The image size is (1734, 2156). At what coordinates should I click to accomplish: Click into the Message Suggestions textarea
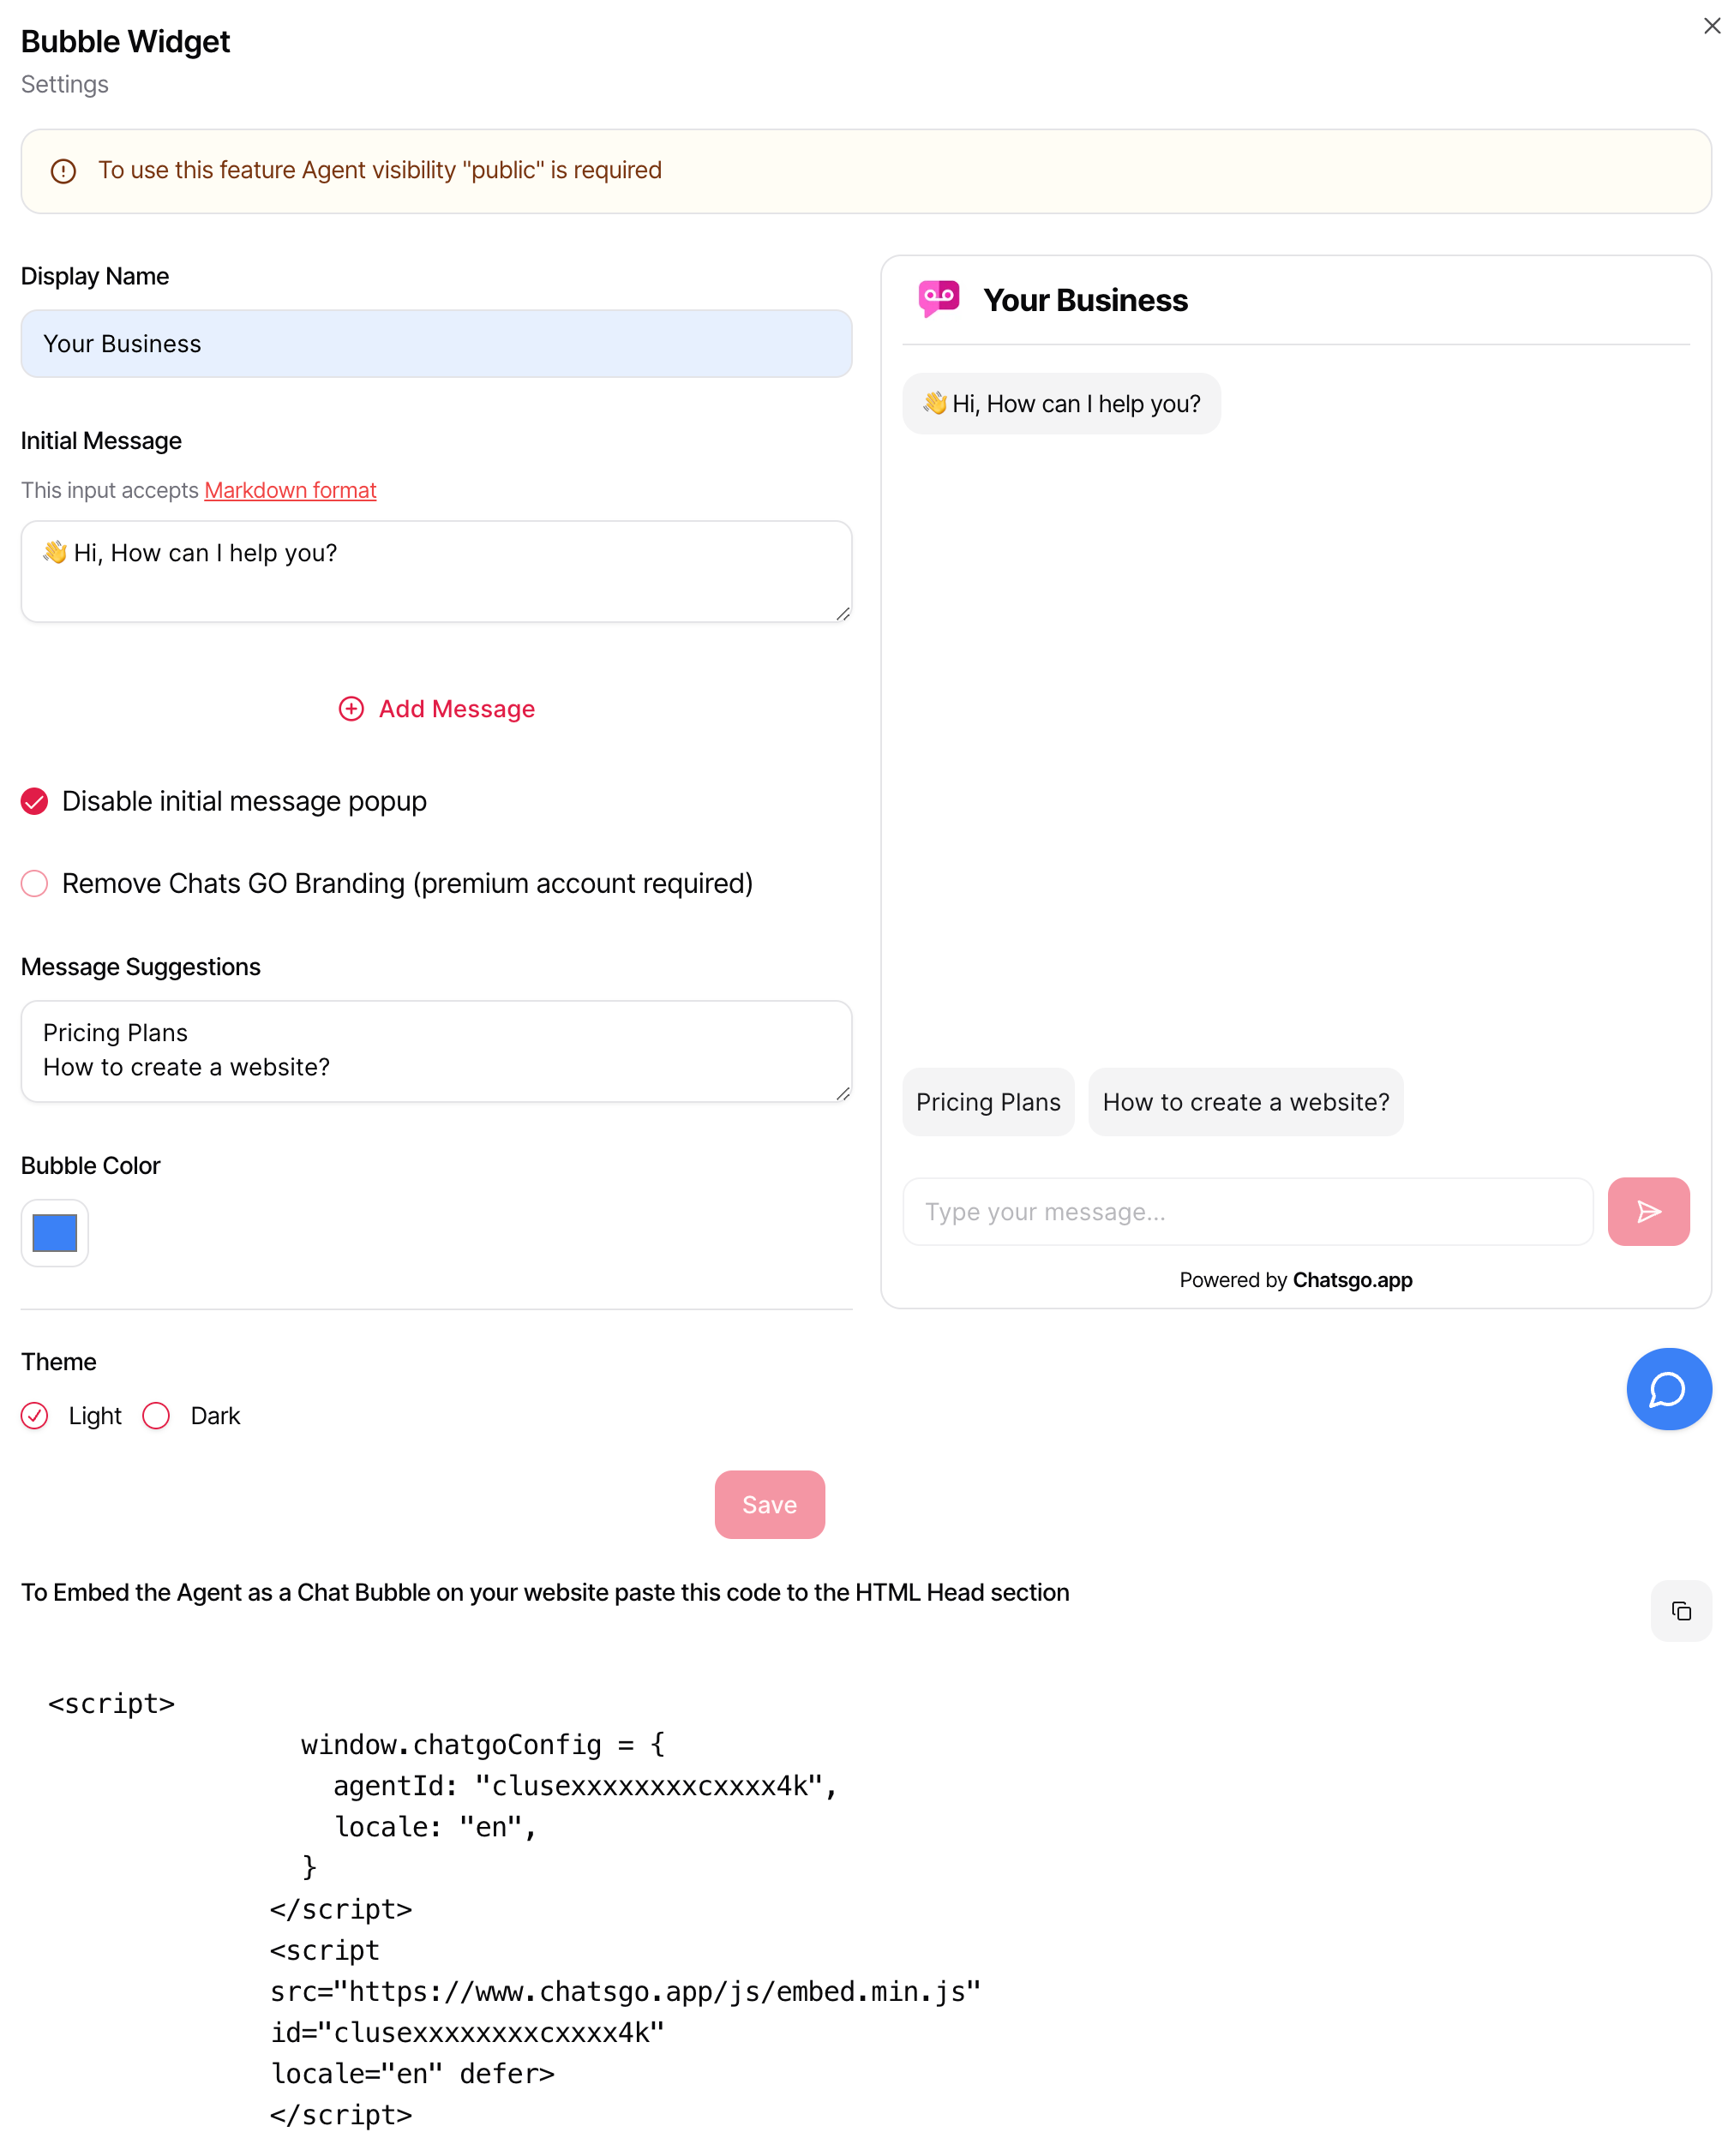[x=436, y=1051]
